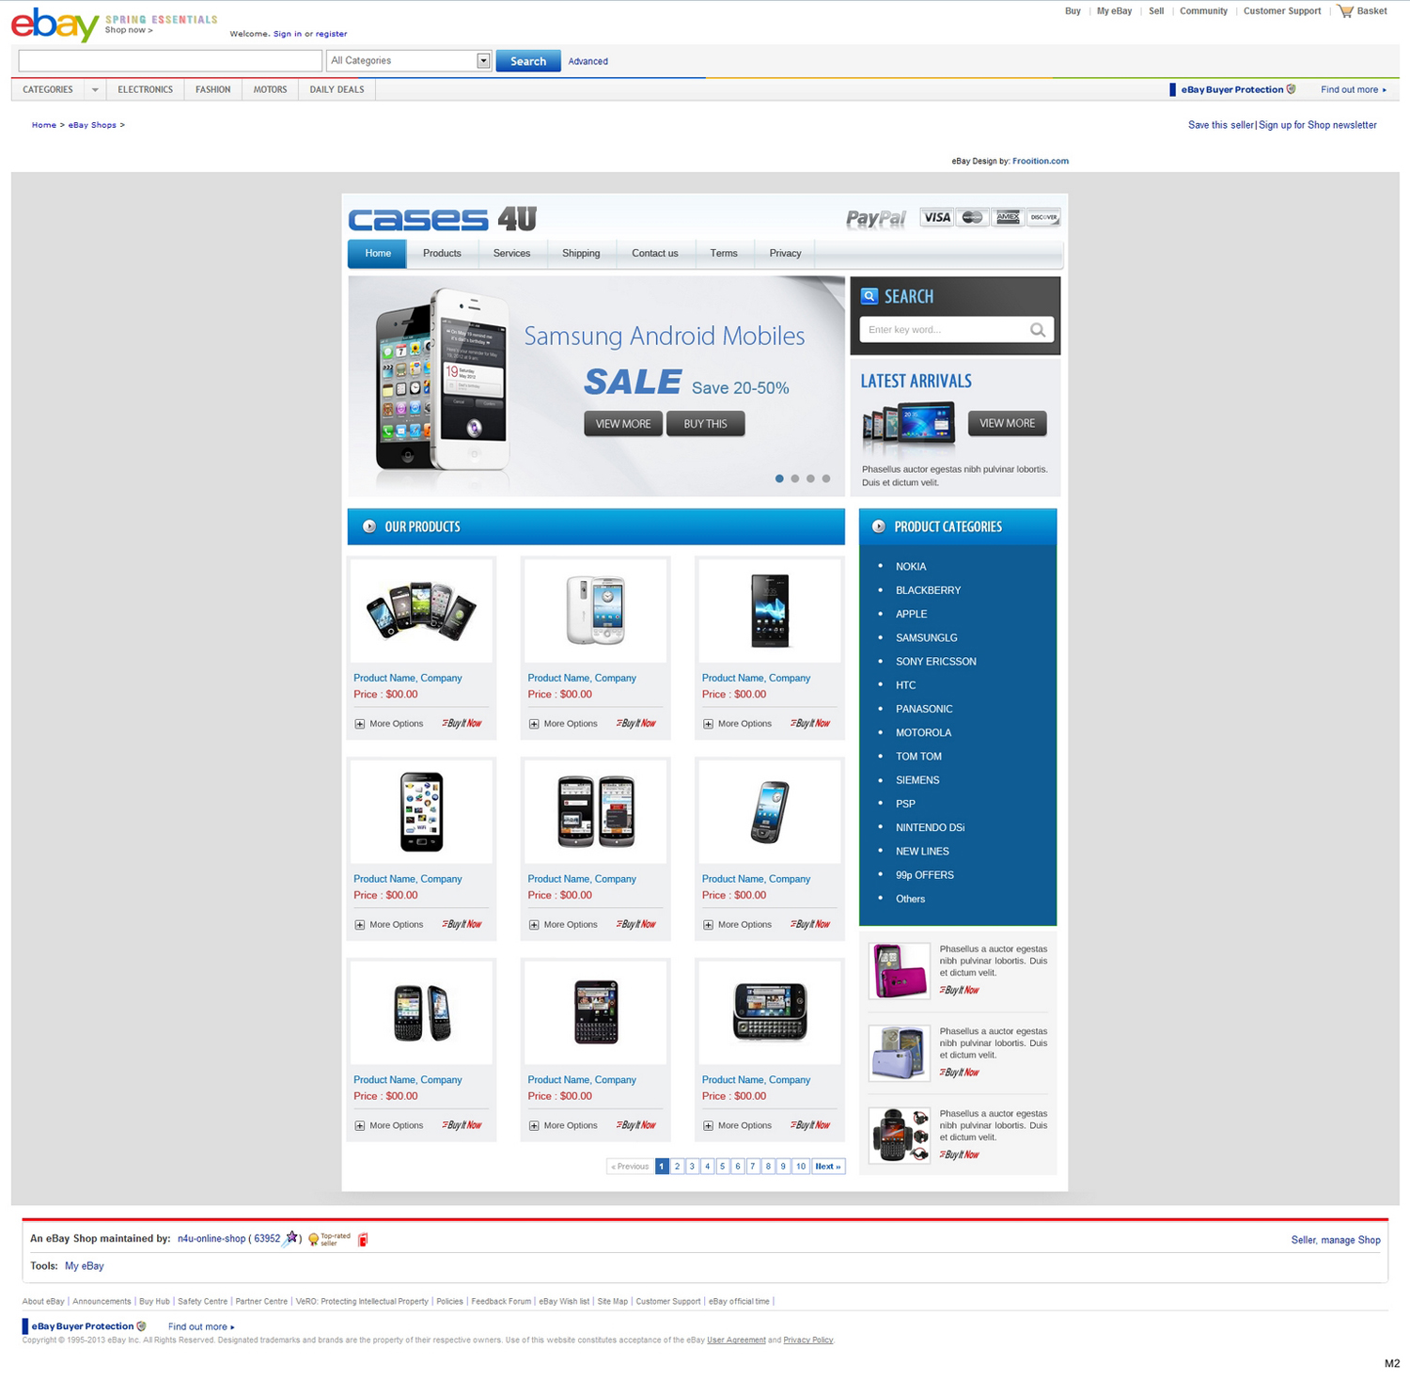Select the shop Home tab

click(x=378, y=254)
